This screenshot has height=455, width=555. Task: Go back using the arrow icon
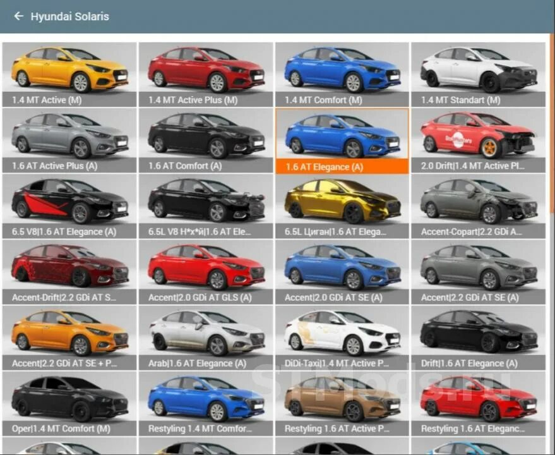point(18,16)
